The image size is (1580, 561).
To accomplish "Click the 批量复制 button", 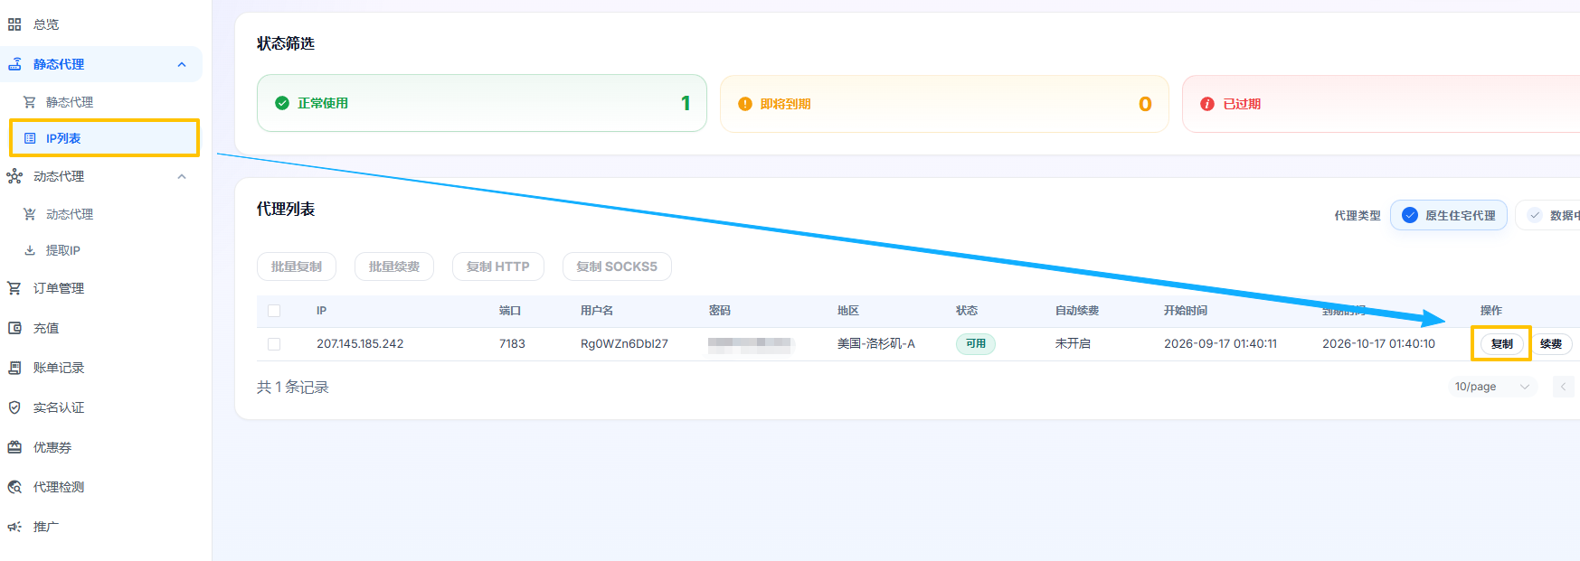I will tap(297, 266).
